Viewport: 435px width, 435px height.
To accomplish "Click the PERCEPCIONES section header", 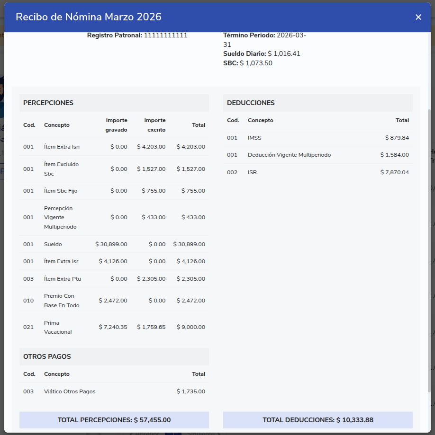I will [x=114, y=103].
